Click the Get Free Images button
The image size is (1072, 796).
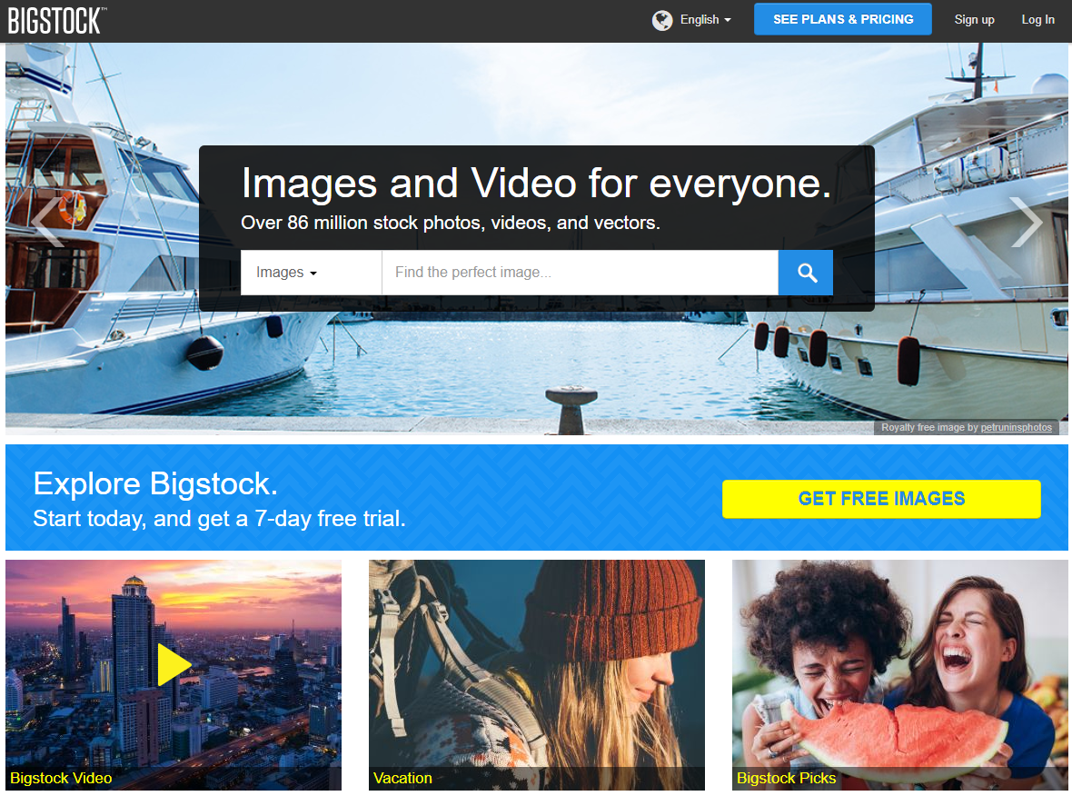(881, 499)
